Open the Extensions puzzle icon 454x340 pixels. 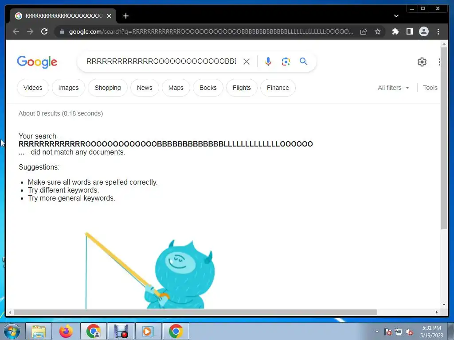[x=395, y=31]
